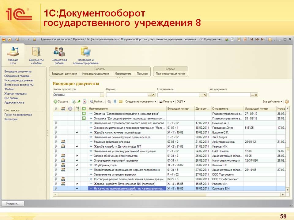Screen dimensions: 294x220
Task: Create a Входящий документ from Создать panel
Action: [x=64, y=74]
